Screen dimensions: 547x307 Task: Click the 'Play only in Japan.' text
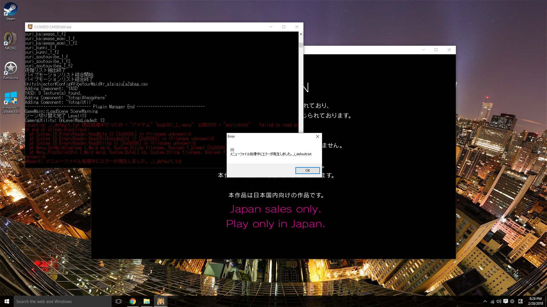(x=275, y=224)
